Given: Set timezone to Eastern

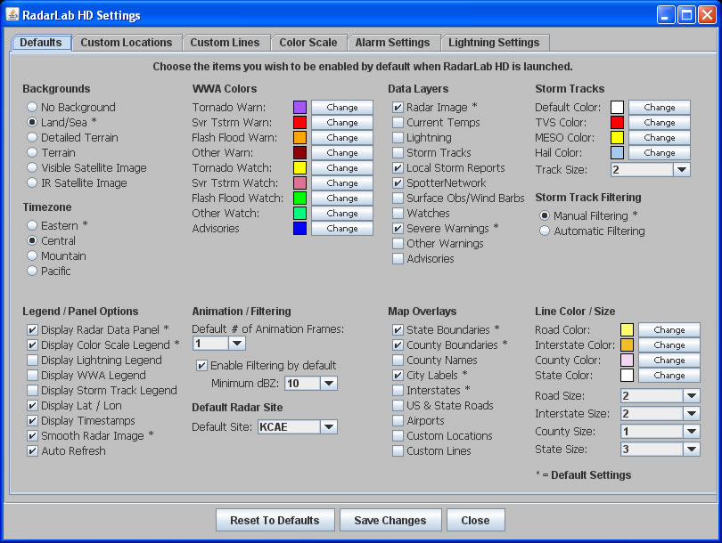Looking at the screenshot, I should click(x=58, y=225).
